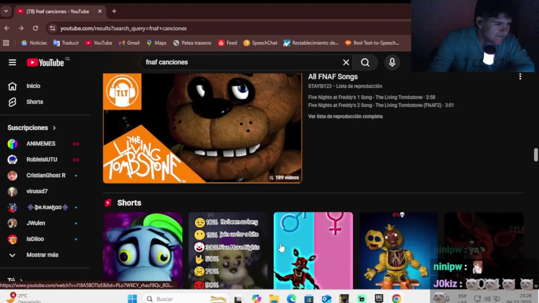
Task: Open blue-pink gender symbols Foxy Short
Action: [313, 251]
